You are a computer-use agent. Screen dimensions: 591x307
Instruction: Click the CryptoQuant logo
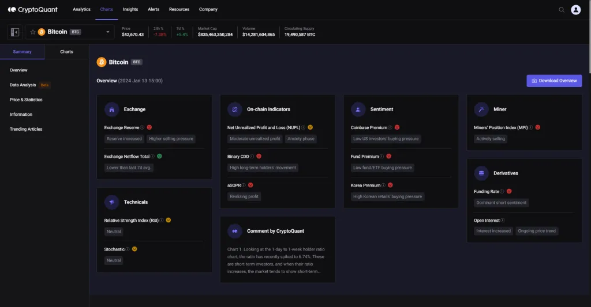point(33,10)
